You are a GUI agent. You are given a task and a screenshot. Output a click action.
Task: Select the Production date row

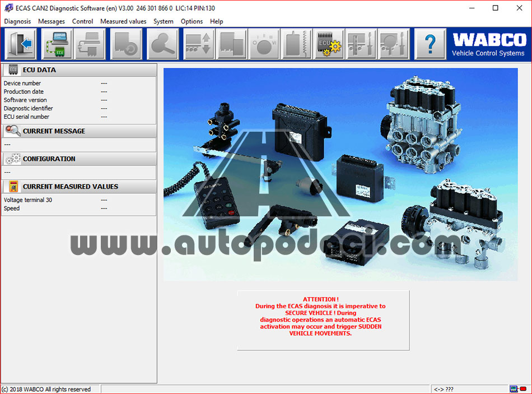click(79, 92)
